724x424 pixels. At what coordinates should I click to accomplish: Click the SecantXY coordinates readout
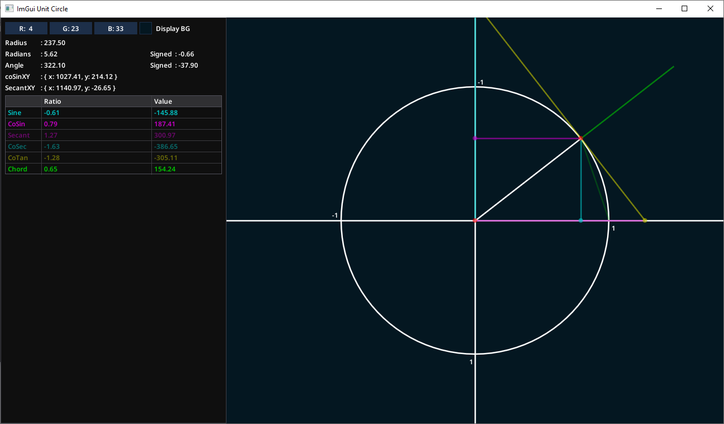pos(80,88)
